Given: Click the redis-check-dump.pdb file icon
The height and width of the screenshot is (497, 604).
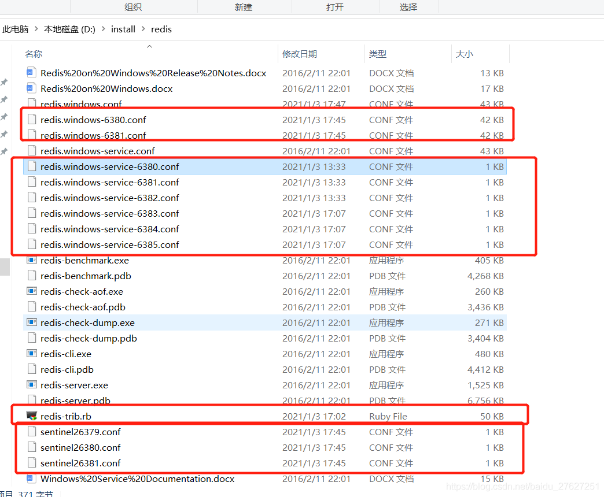Looking at the screenshot, I should coord(32,337).
